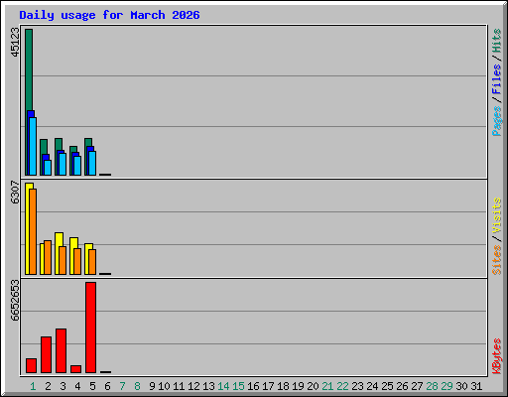Click the green day 21 axis label

pyautogui.click(x=327, y=386)
